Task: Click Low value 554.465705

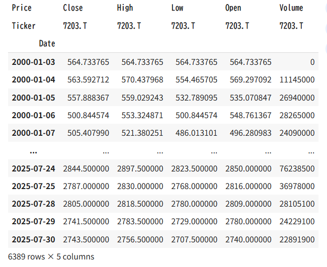Action: click(x=196, y=80)
